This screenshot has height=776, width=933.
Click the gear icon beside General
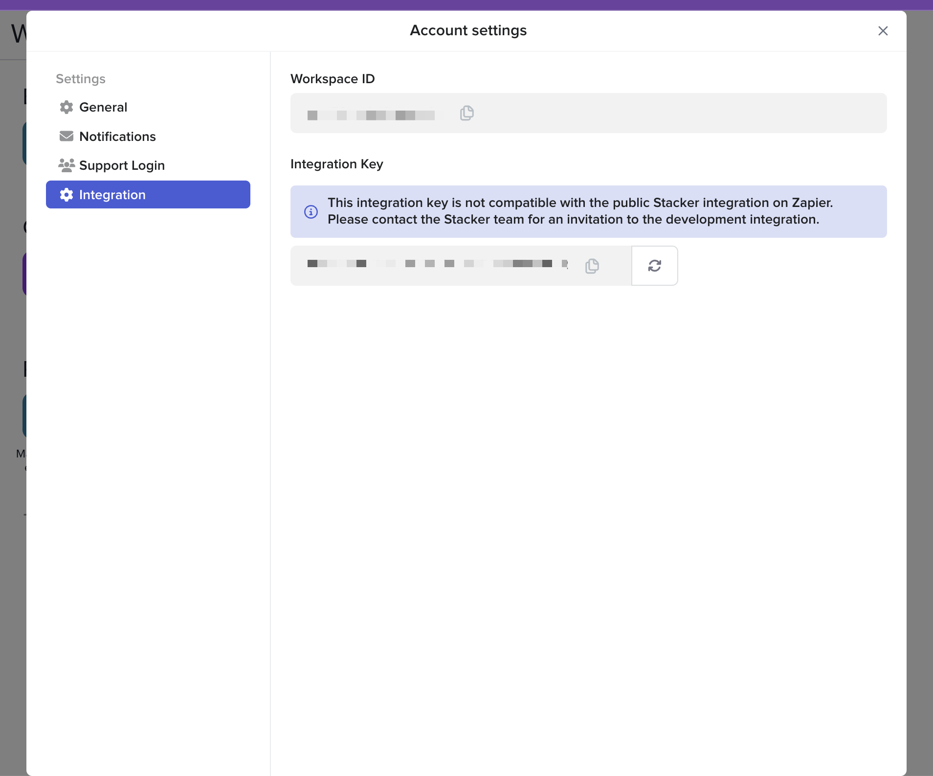[x=67, y=107]
